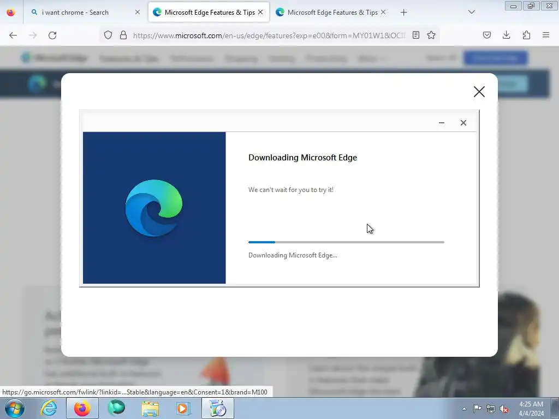Click the forward navigation arrow
The height and width of the screenshot is (419, 559).
pyautogui.click(x=33, y=35)
